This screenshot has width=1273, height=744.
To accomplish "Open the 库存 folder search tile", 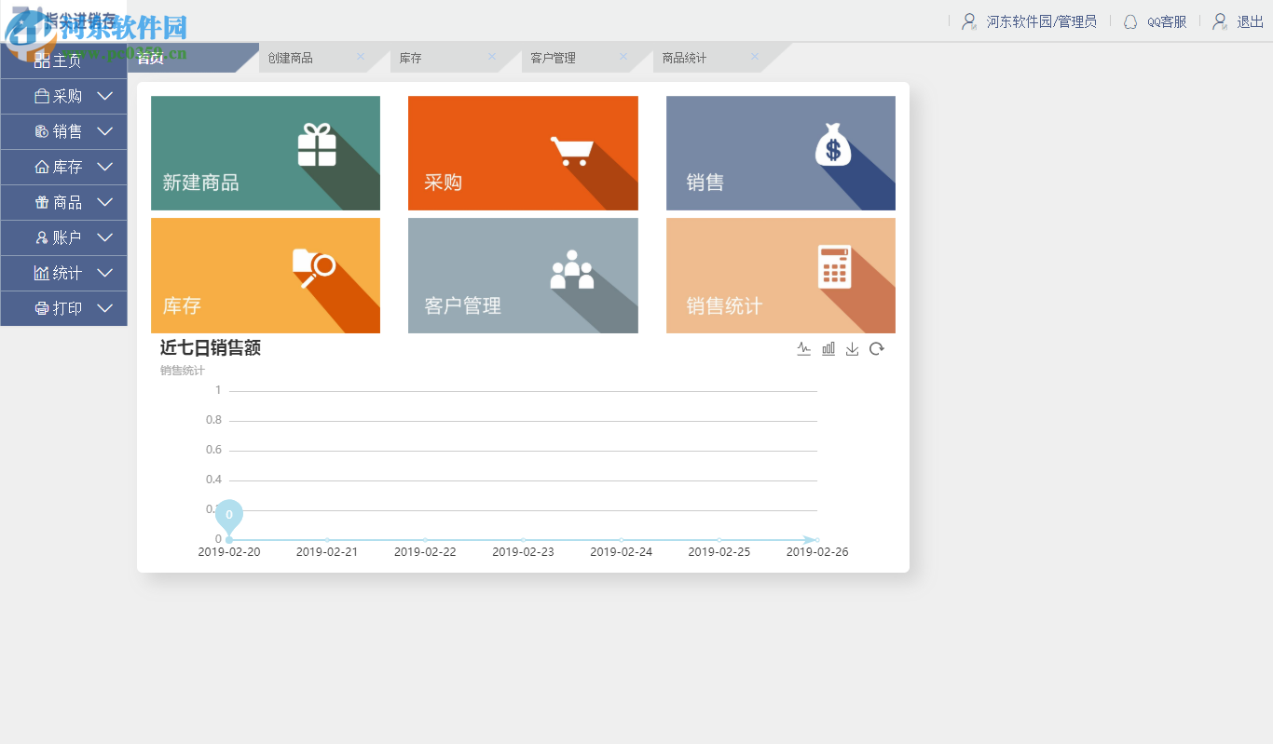I will tap(266, 276).
